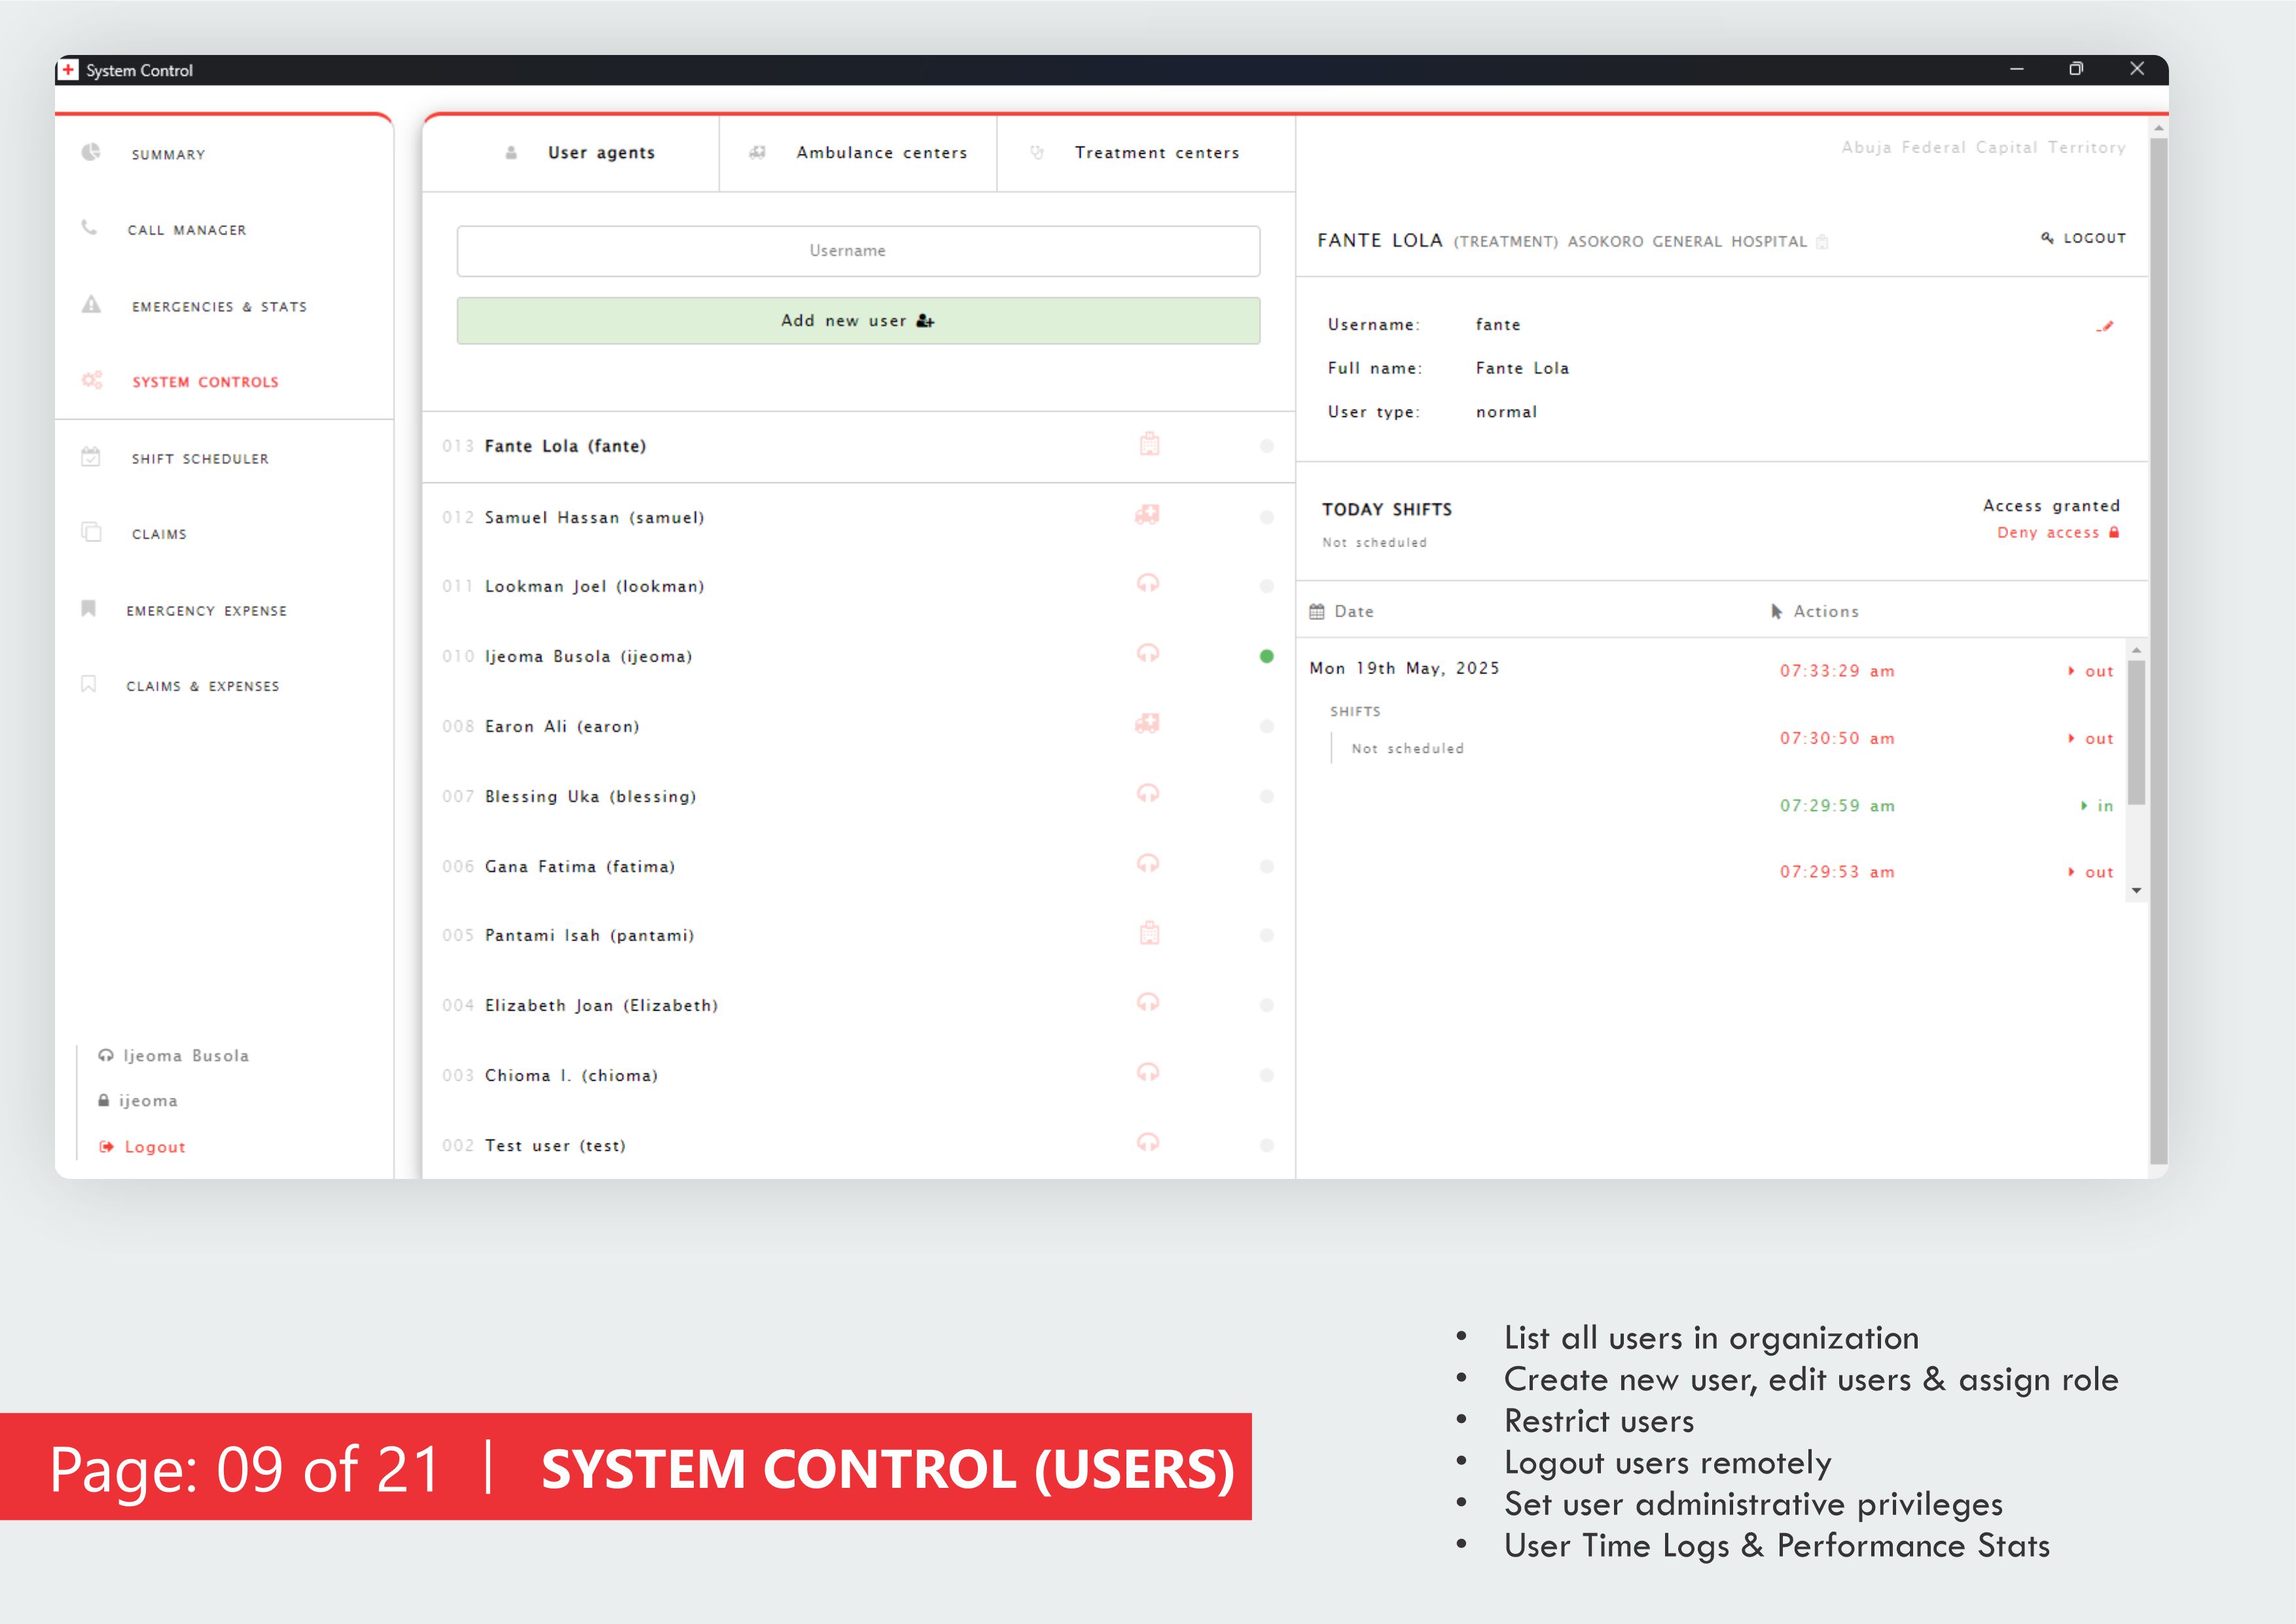This screenshot has height=1624, width=2296.
Task: Open the Summary menu item
Action: tap(168, 154)
